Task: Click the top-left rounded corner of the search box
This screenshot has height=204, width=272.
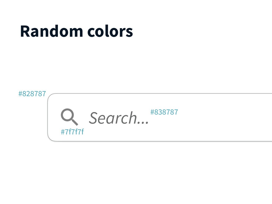Action: [x=50, y=96]
